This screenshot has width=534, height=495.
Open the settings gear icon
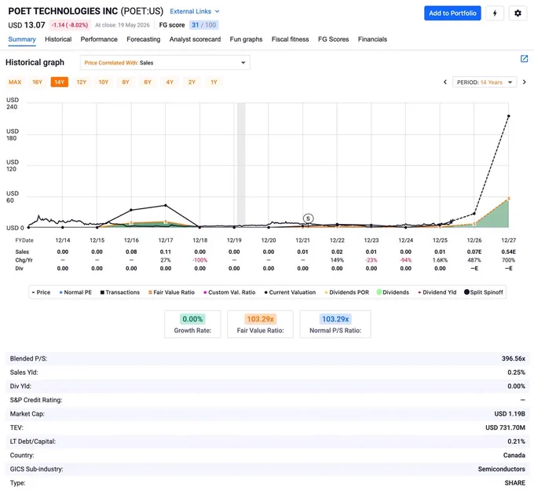pos(518,13)
